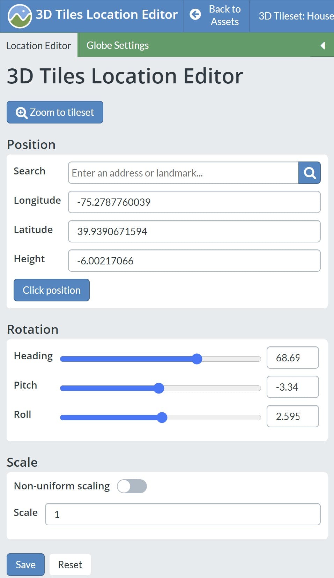The image size is (334, 578).
Task: Click the Latitude input field
Action: pos(194,231)
